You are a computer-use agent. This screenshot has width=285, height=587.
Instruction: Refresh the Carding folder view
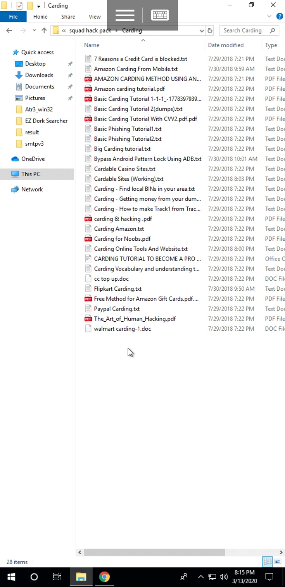(210, 31)
